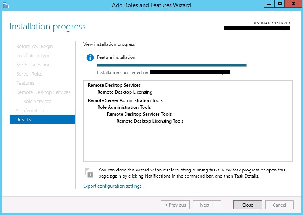Click the Next button
The height and width of the screenshot is (215, 303).
[x=207, y=205]
